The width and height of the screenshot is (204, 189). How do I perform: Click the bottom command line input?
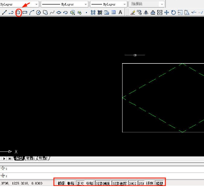click(x=102, y=176)
